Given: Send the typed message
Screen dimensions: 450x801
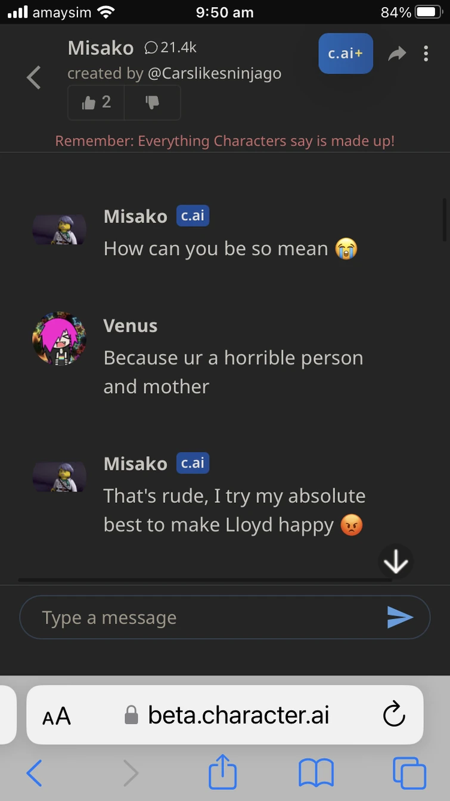Looking at the screenshot, I should [x=402, y=617].
